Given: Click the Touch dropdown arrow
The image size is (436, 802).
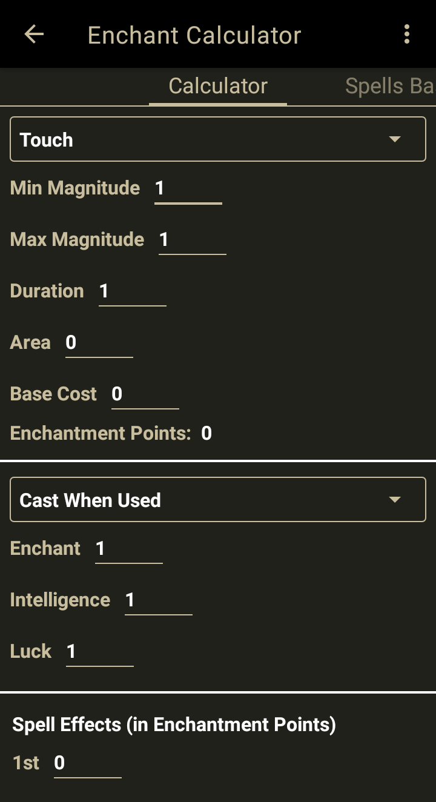Looking at the screenshot, I should 395,140.
